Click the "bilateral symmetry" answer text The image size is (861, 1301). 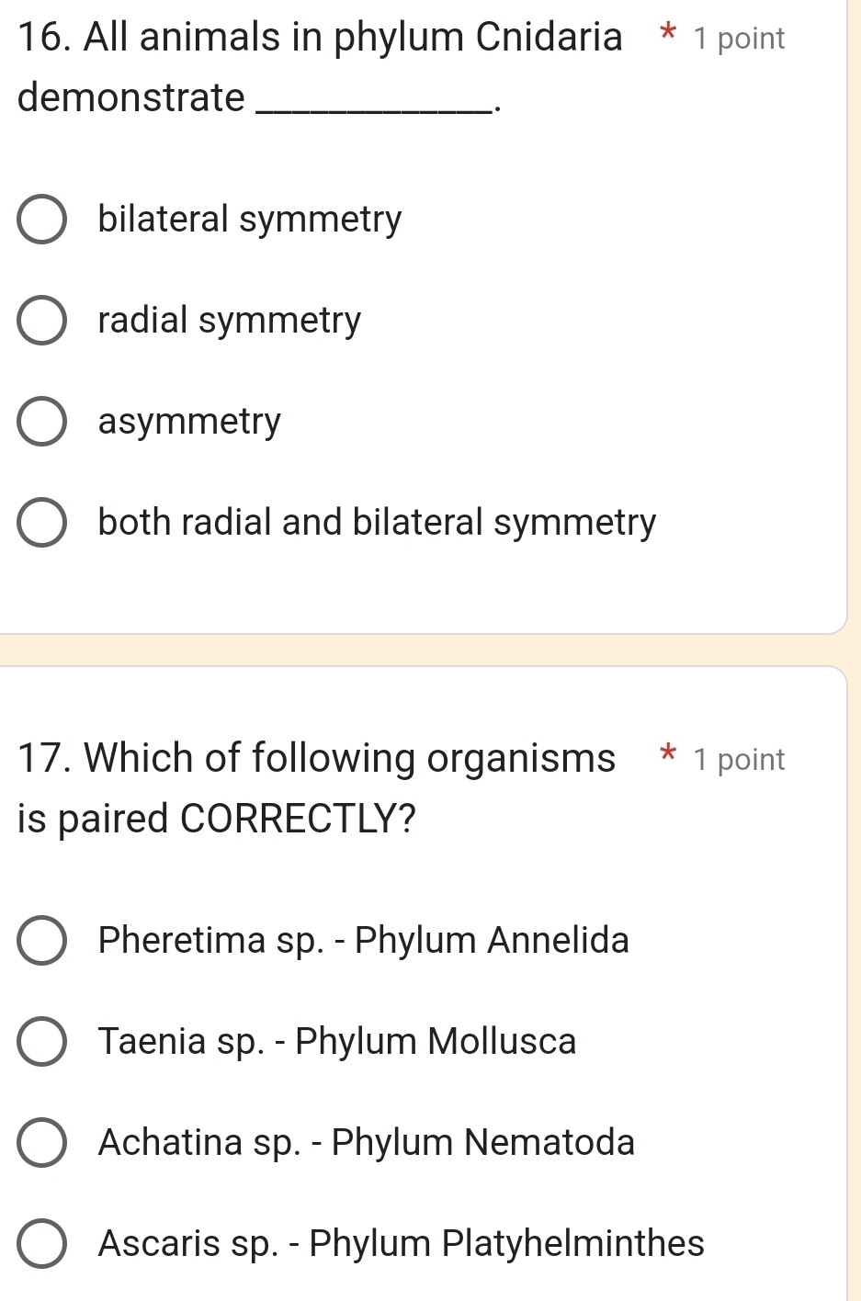(x=250, y=220)
